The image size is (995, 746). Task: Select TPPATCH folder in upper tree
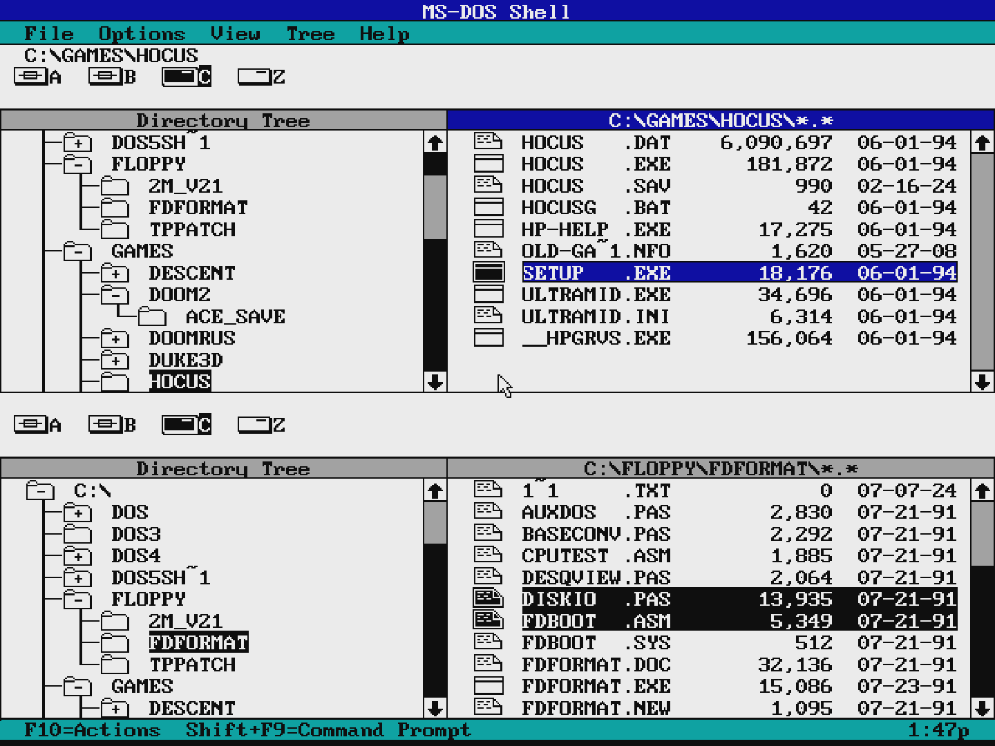[x=193, y=229]
